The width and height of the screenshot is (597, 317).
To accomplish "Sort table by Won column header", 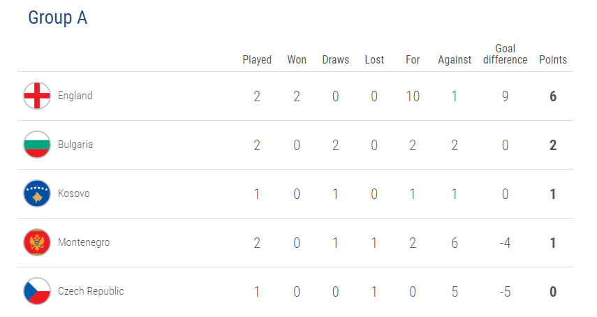I will tap(297, 60).
